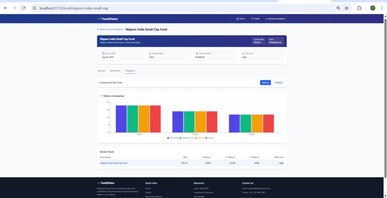Reload the page with the refresh icon

pos(24,8)
